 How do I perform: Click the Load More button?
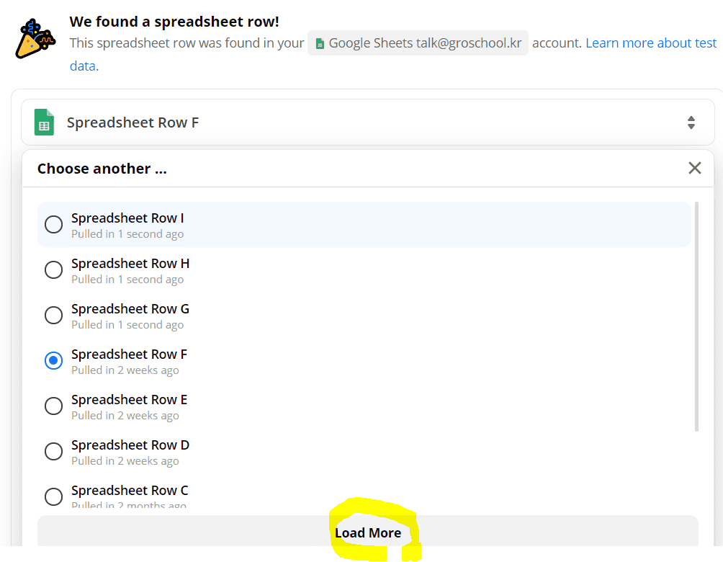(x=367, y=532)
